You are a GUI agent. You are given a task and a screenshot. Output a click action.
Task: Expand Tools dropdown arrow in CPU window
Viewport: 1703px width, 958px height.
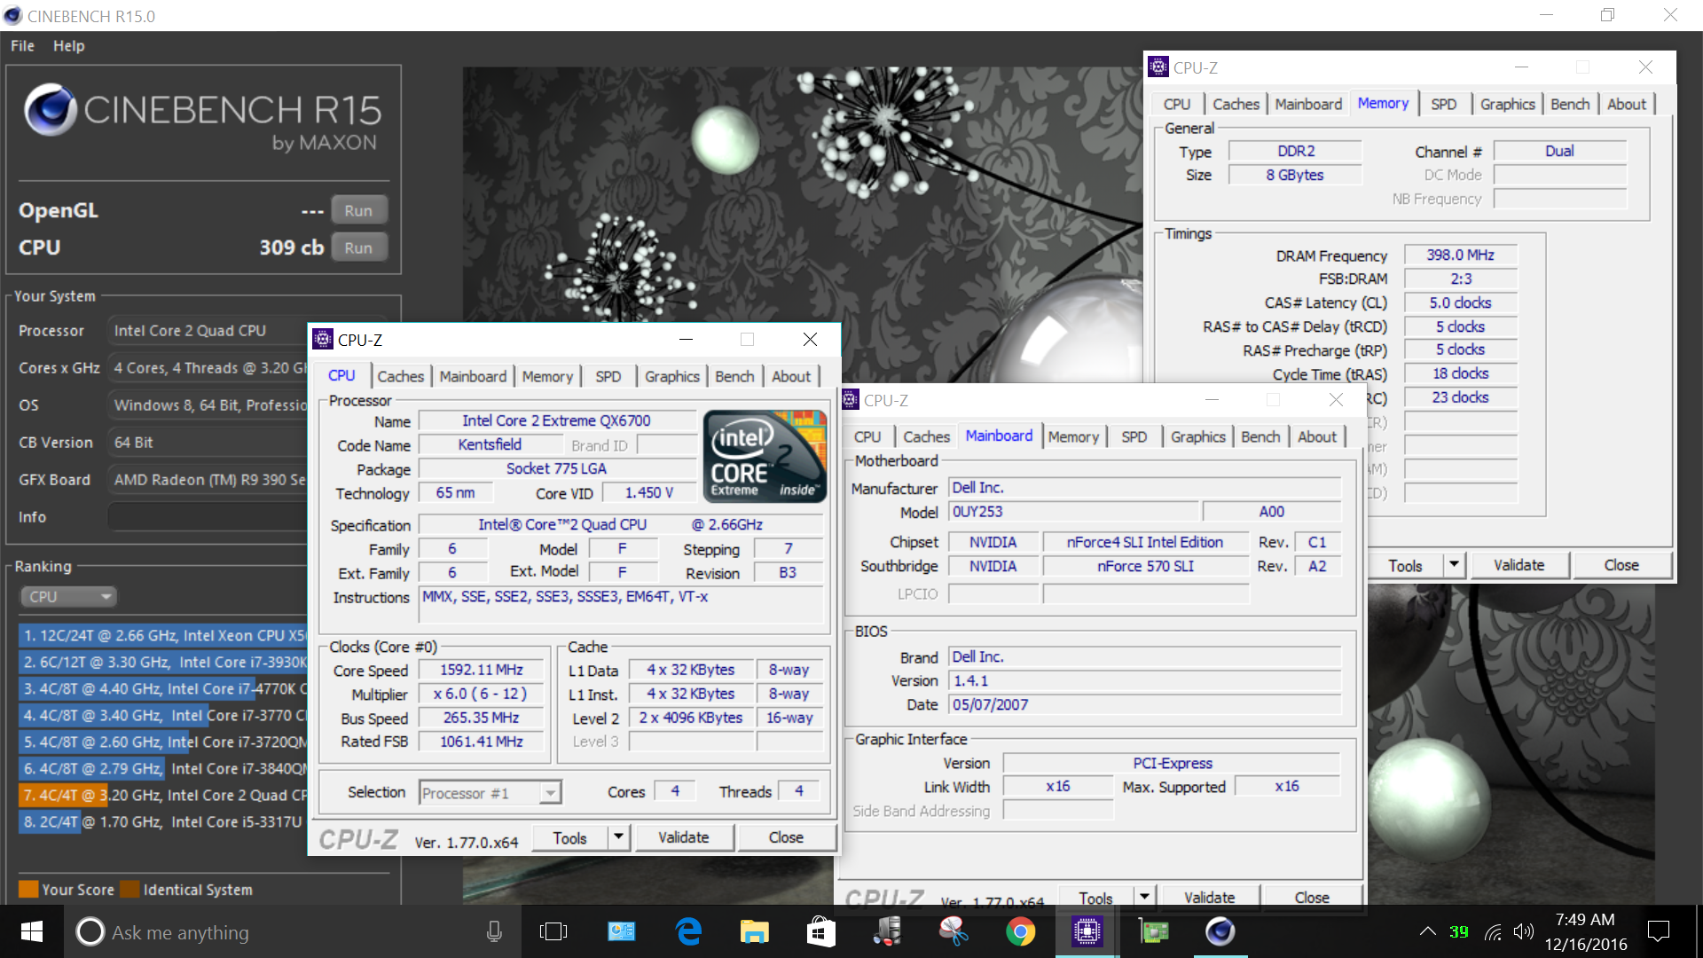(x=618, y=836)
